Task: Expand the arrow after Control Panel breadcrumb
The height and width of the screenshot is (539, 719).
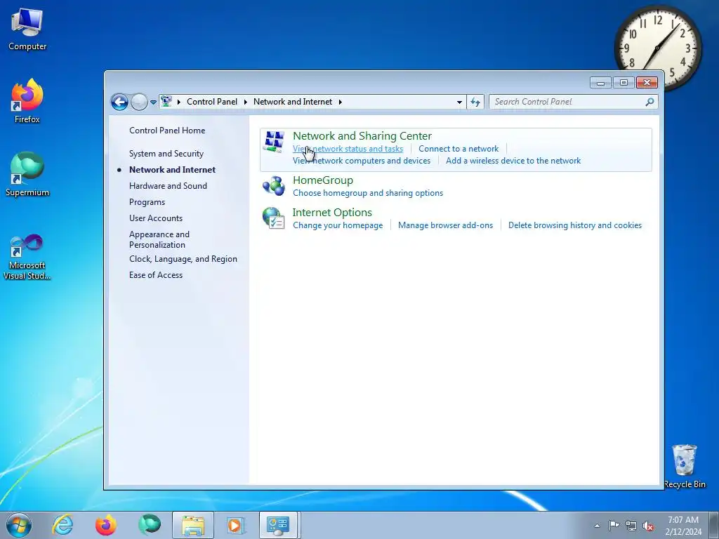Action: tap(245, 102)
